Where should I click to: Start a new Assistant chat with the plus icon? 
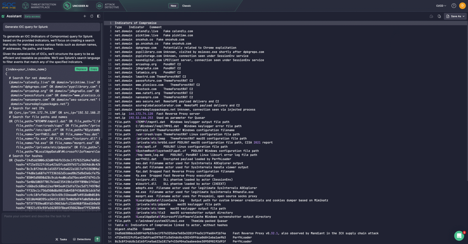coord(85,16)
